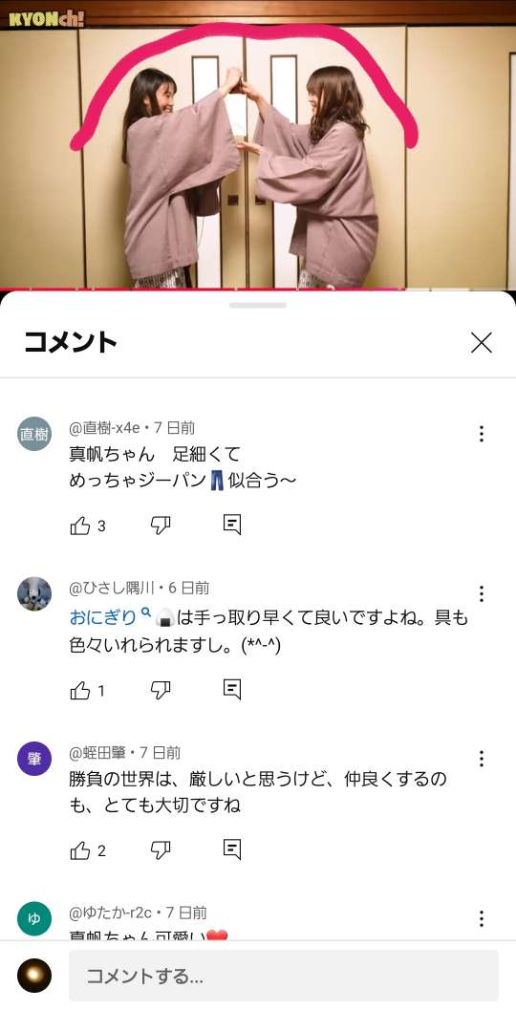
Task: Tap the video player thumbnail
Action: (x=258, y=144)
